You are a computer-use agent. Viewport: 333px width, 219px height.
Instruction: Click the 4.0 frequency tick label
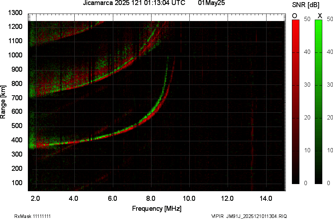click(74, 198)
